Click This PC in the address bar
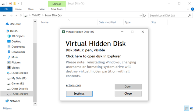Screen dimensions: 195x111 (x=36, y=15)
